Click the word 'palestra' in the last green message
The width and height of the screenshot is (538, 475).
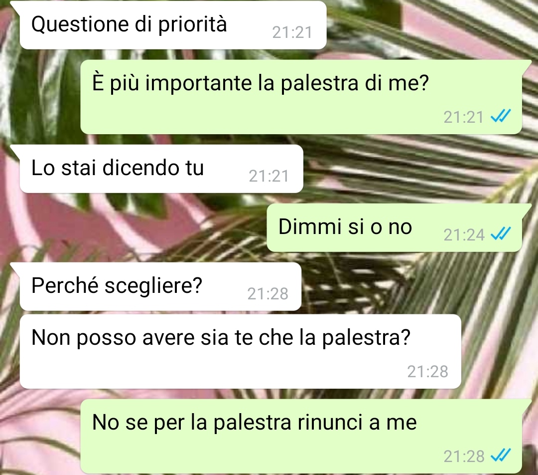(x=252, y=423)
